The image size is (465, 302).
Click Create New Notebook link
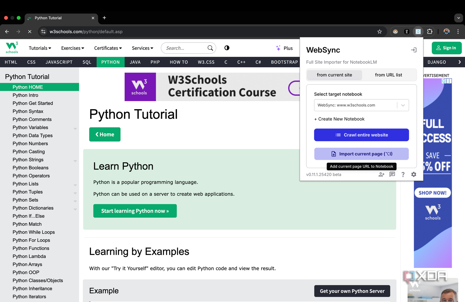coord(339,119)
